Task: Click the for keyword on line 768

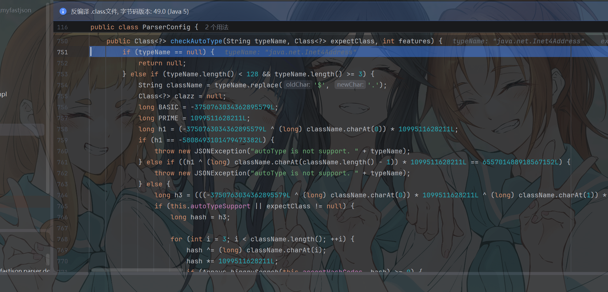Action: click(176, 239)
